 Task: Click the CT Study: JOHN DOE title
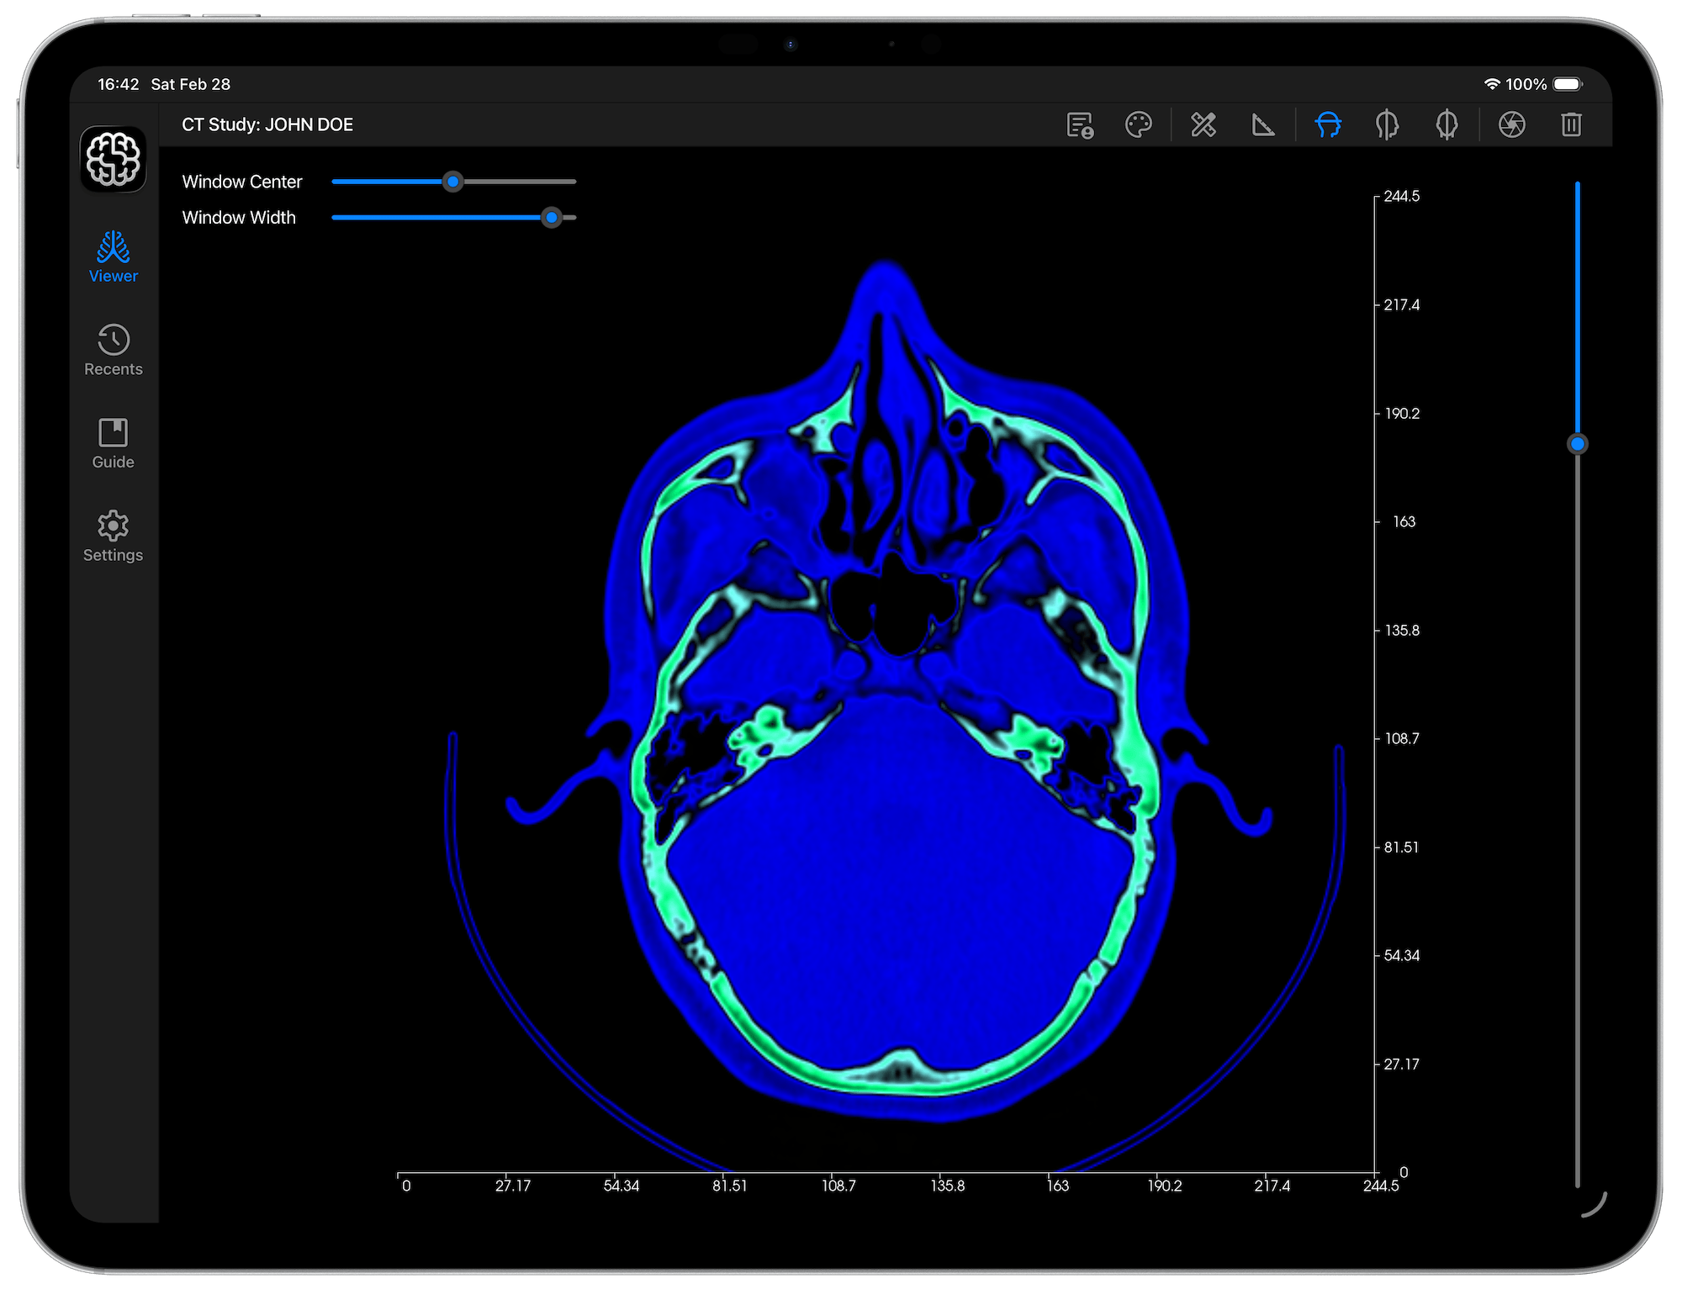[x=267, y=124]
